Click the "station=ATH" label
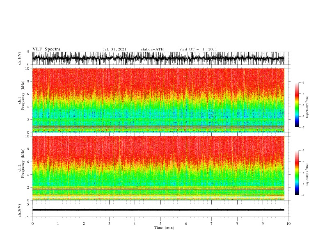325x251 pixels. [x=152, y=49]
